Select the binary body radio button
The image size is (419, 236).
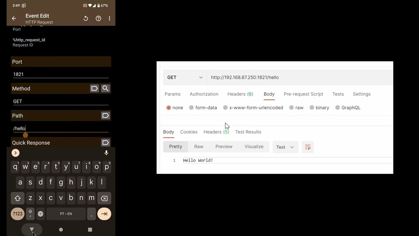[312, 108]
